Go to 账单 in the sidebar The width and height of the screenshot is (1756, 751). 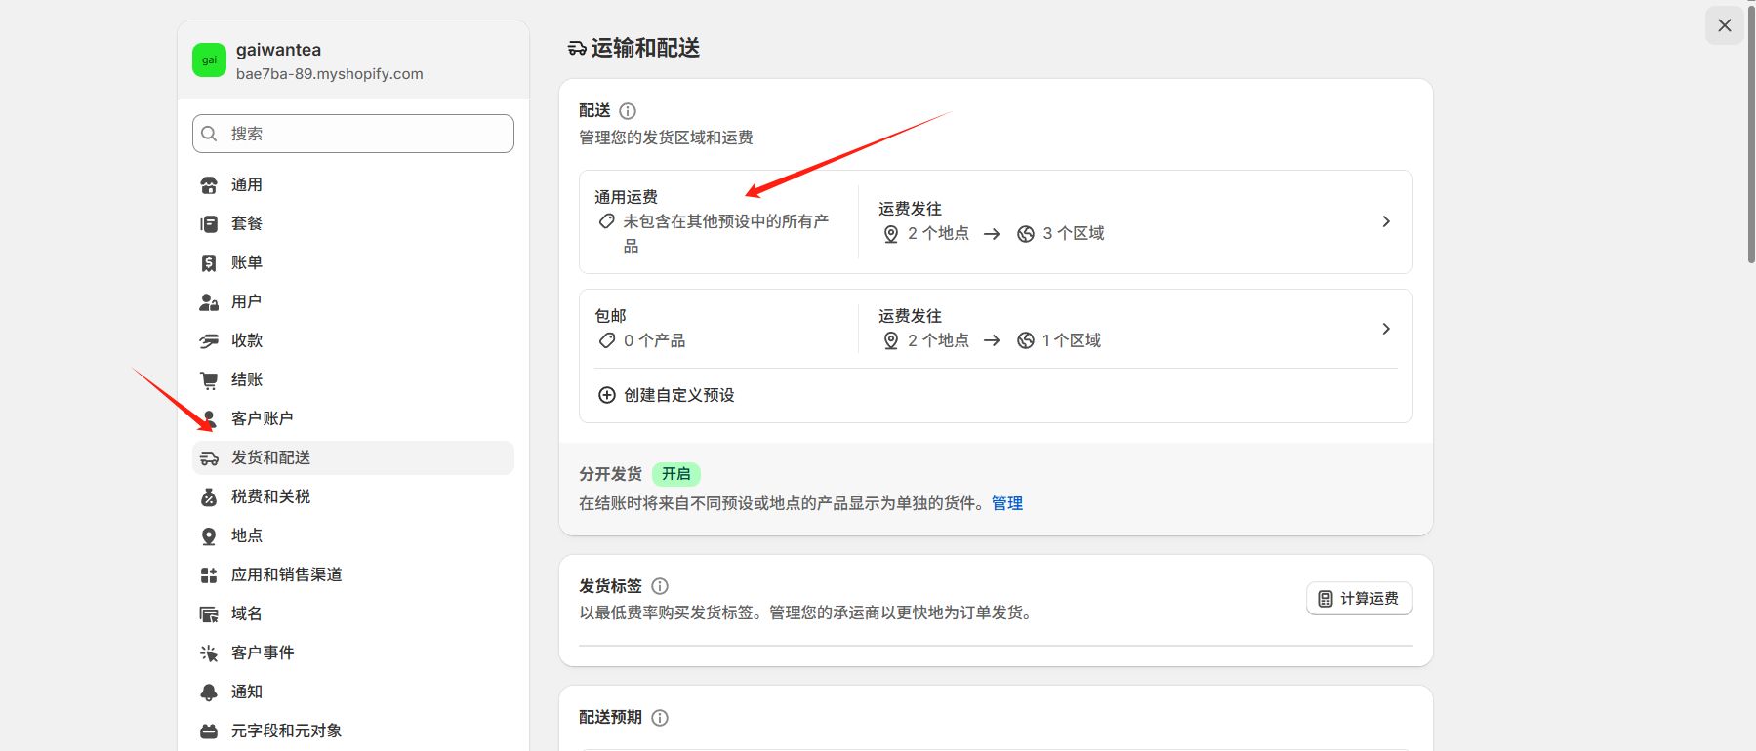353,263
